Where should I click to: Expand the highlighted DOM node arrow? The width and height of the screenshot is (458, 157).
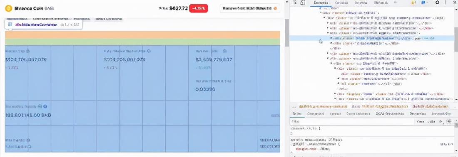tap(331, 38)
